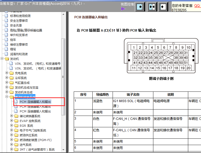201x153 pixels.
Task: Click the F-CAN_H terminal name cell
Action: pos(133,121)
